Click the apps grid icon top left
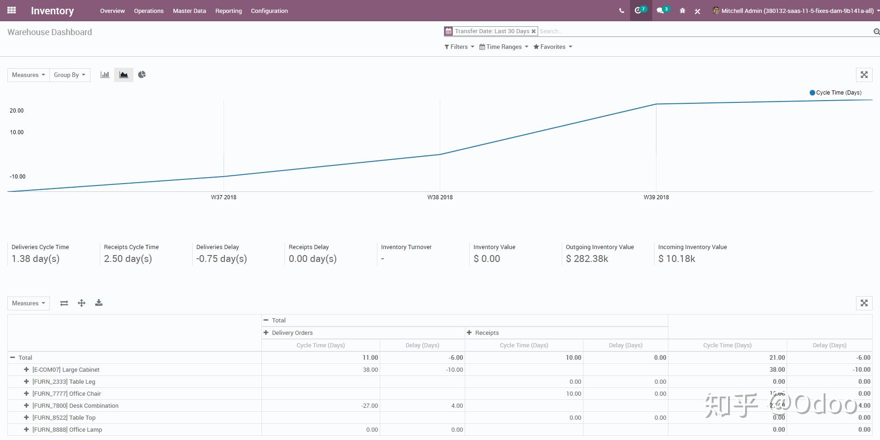880x440 pixels. pos(12,10)
